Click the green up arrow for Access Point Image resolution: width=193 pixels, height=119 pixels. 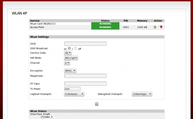tap(155, 27)
